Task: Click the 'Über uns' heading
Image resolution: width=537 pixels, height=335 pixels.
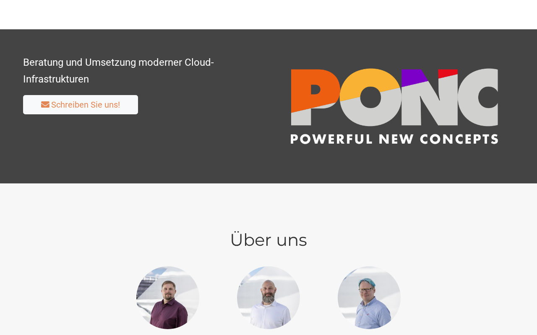Action: tap(268, 240)
